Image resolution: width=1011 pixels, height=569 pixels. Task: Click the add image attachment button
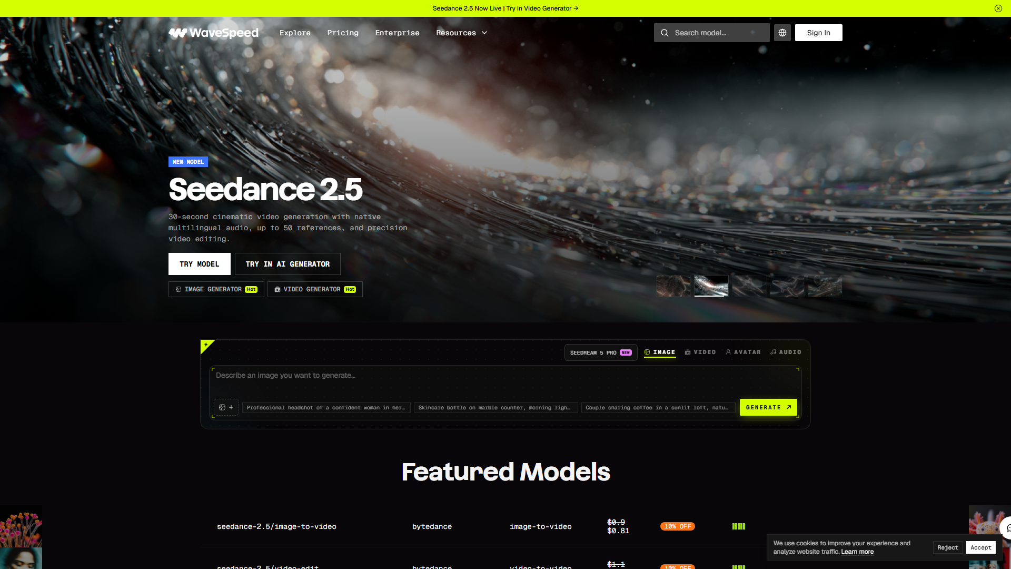pyautogui.click(x=226, y=407)
